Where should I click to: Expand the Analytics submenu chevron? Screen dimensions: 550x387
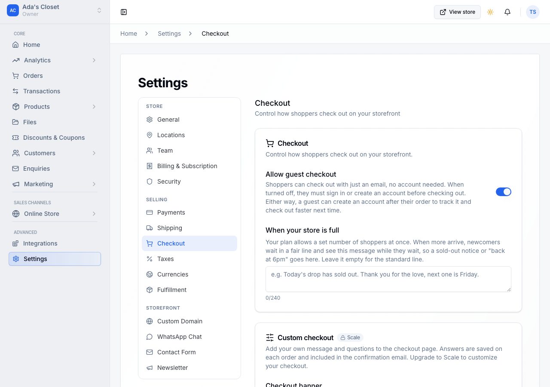click(94, 60)
